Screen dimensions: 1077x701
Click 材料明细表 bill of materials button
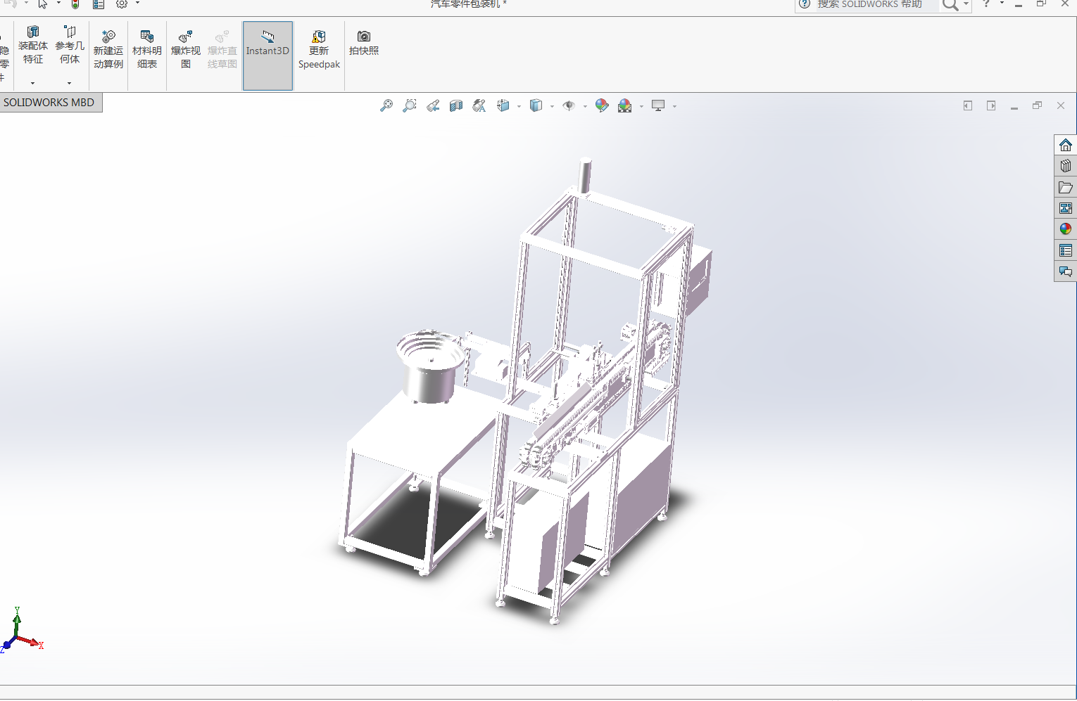point(146,49)
